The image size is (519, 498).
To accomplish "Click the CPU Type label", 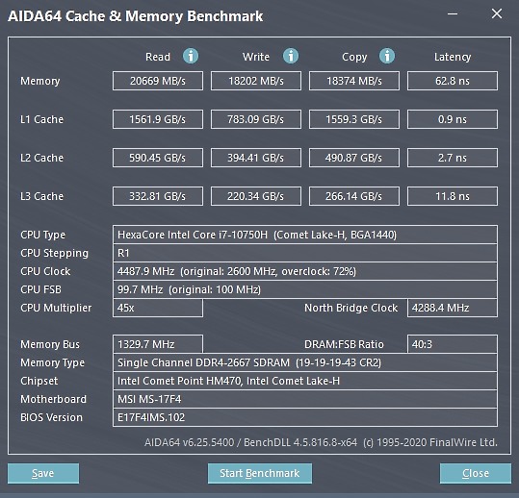I will (43, 235).
